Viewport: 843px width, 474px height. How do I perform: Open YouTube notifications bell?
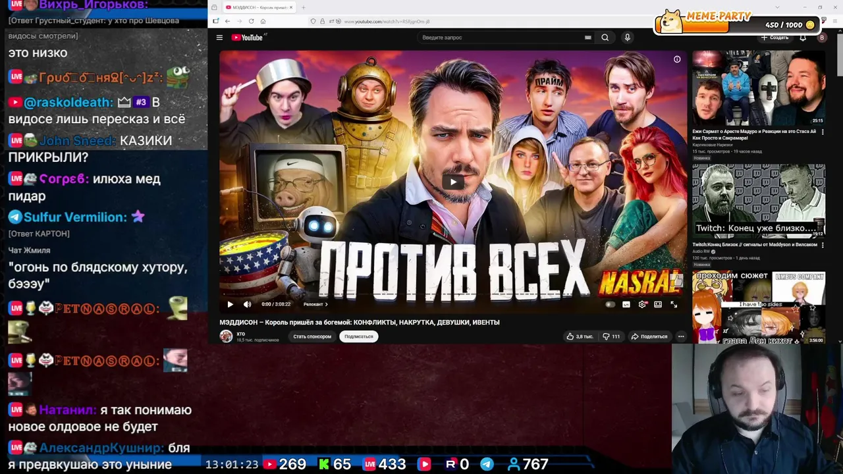pyautogui.click(x=803, y=38)
